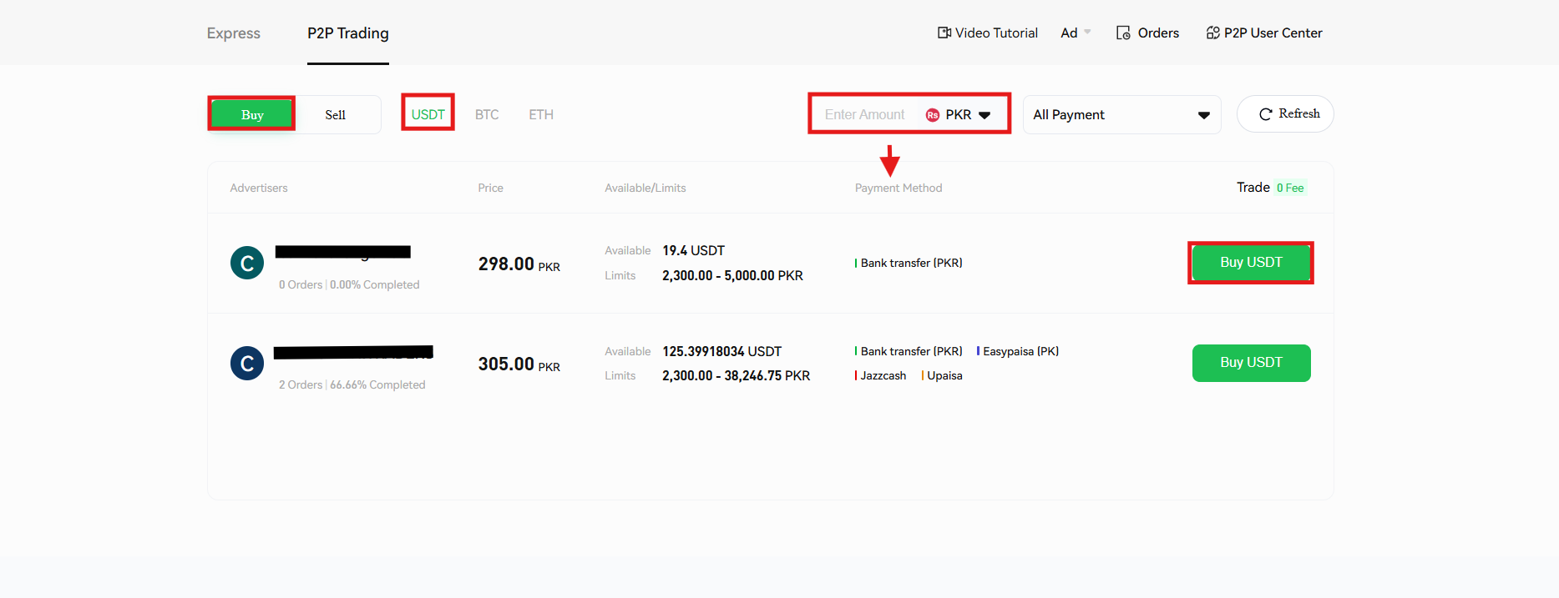Image resolution: width=1559 pixels, height=598 pixels.
Task: Click the PKR currency flag icon
Action: coord(933,115)
